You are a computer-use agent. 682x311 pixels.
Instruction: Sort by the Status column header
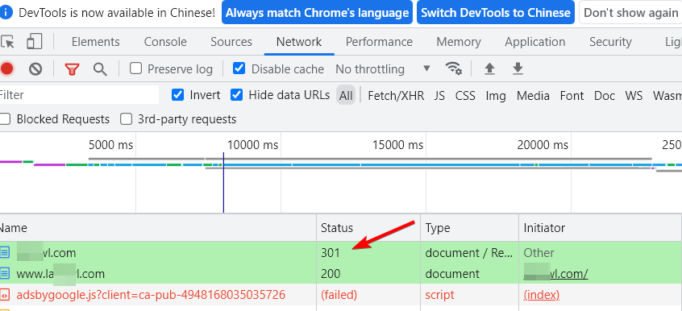pyautogui.click(x=368, y=227)
